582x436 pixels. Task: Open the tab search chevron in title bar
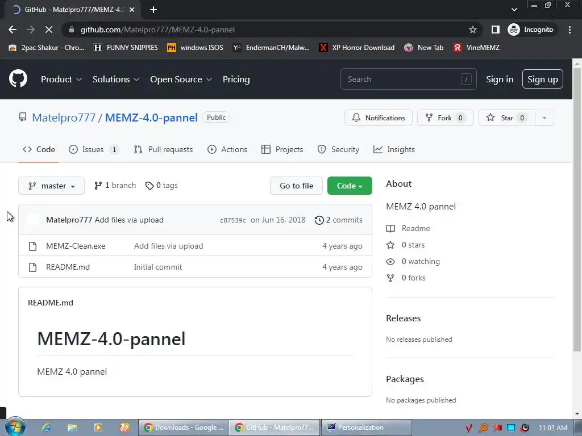click(514, 10)
